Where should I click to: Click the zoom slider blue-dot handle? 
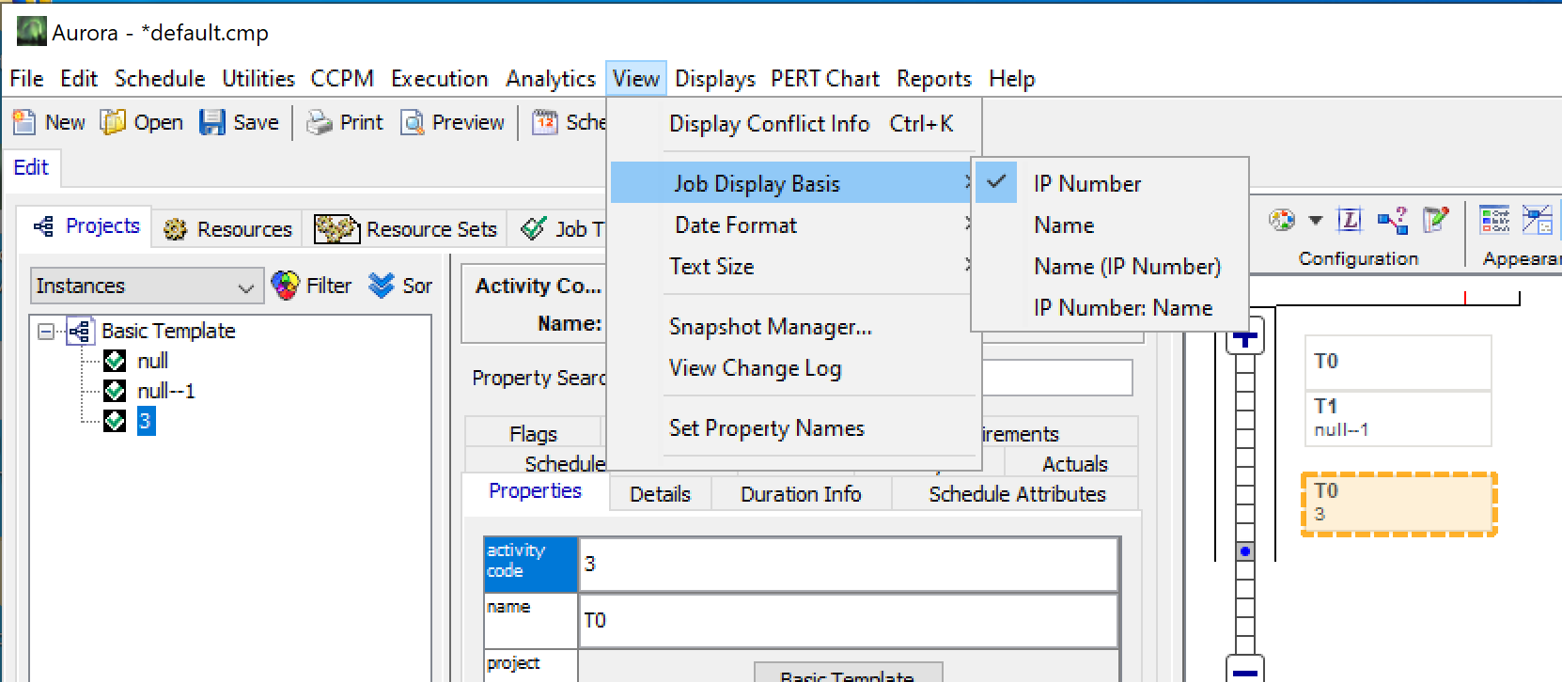1245,551
